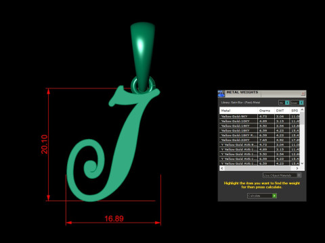The image size is (325, 243).
Task: Select the Yellow Gold 18KY row
Action: click(x=260, y=130)
